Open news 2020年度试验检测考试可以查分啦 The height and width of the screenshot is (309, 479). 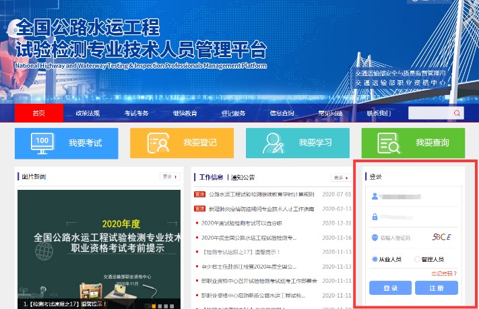click(242, 224)
